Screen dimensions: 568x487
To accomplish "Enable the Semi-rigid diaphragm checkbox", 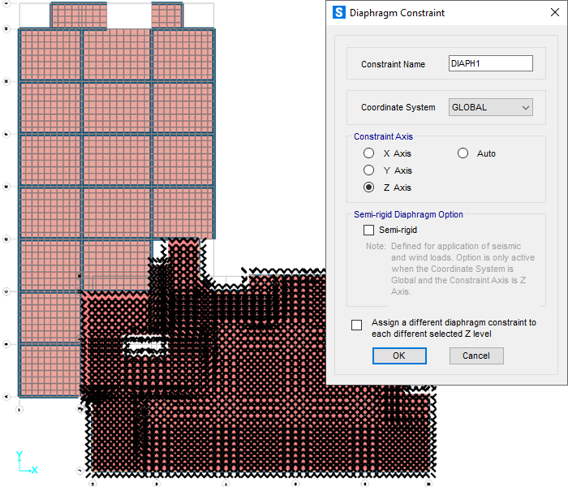I will point(369,231).
